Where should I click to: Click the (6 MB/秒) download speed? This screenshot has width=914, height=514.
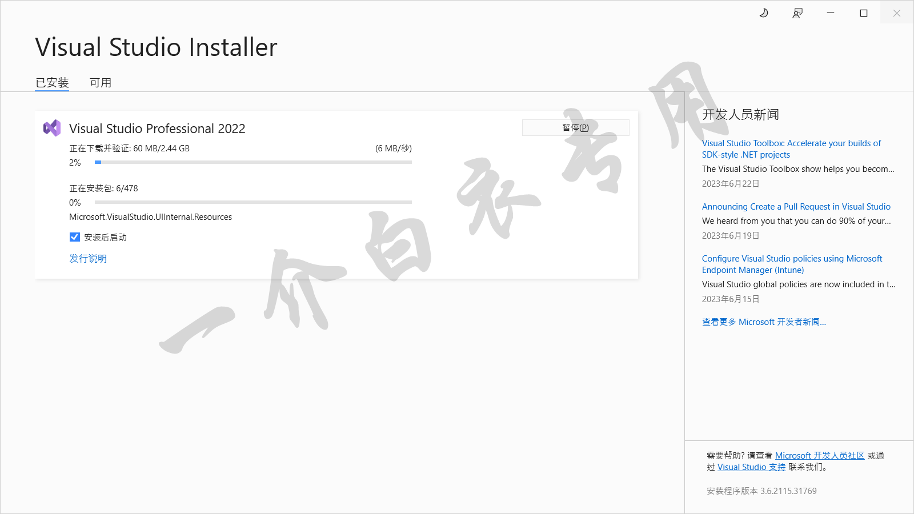click(394, 148)
